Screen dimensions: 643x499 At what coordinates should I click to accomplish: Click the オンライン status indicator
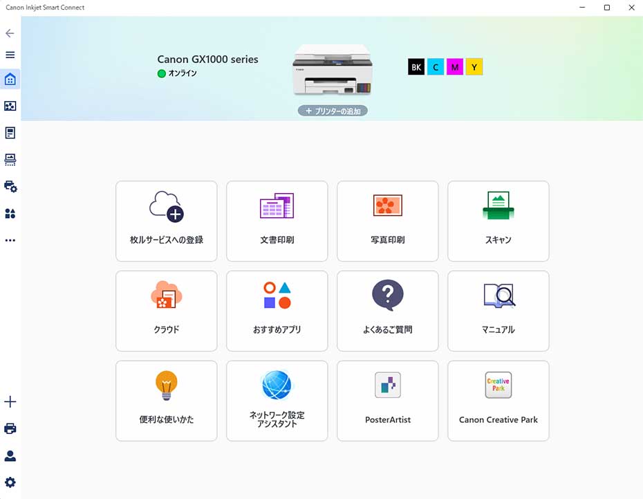click(x=177, y=73)
